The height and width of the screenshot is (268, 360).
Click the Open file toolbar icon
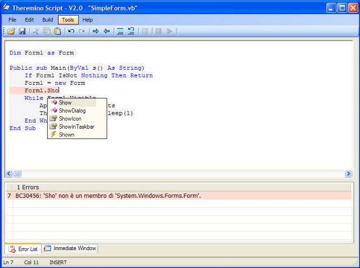[x=11, y=31]
